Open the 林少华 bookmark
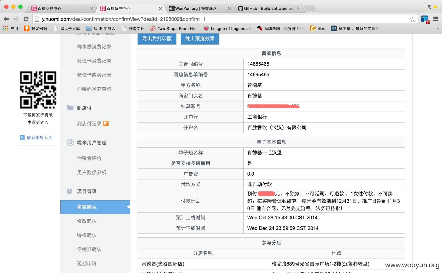 click(355, 28)
